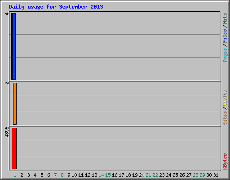Click the cyan Pages legend label
This screenshot has height=180, width=230.
225,55
